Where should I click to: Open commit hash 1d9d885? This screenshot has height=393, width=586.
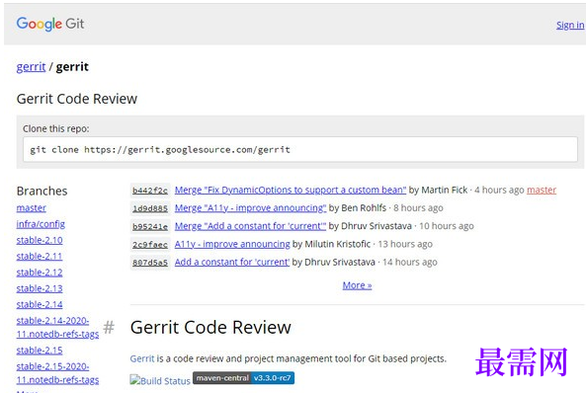[150, 208]
